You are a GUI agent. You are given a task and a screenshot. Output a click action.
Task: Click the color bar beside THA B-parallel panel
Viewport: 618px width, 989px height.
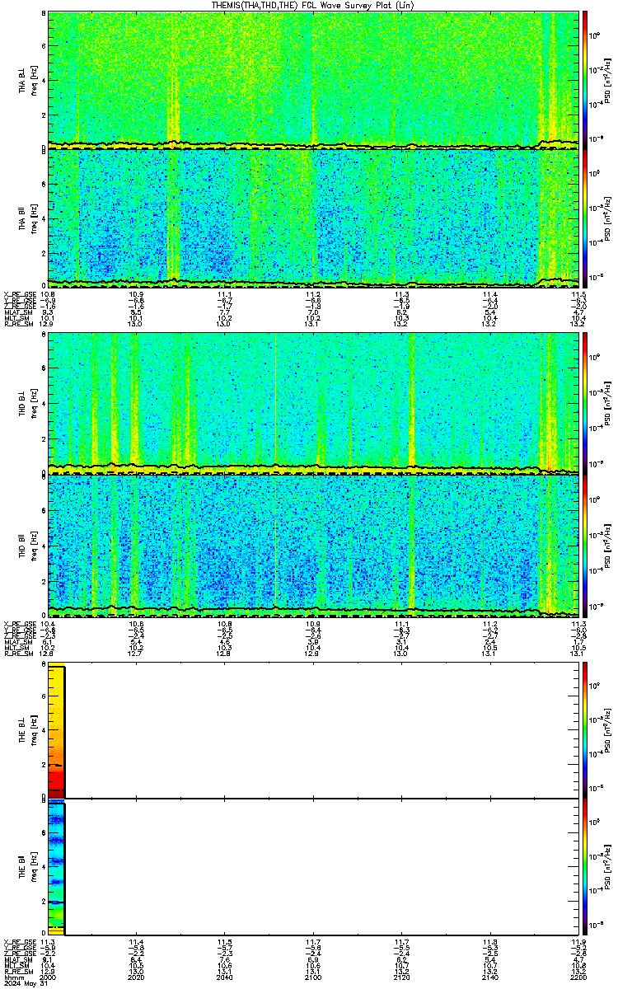585,218
